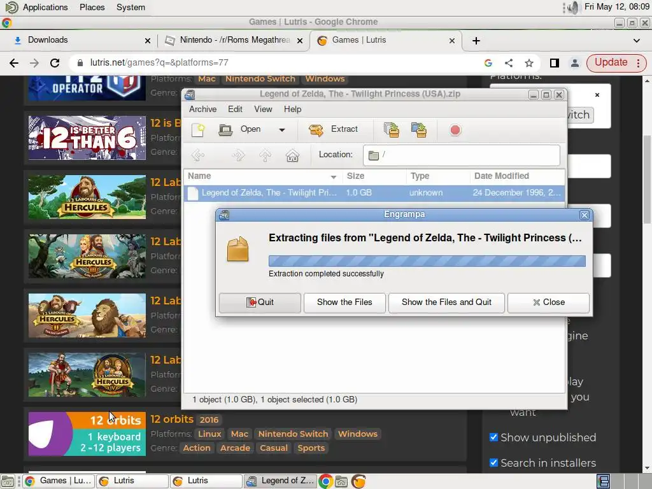Toggle the Search in installers checkbox
The height and width of the screenshot is (489, 652).
tap(493, 463)
